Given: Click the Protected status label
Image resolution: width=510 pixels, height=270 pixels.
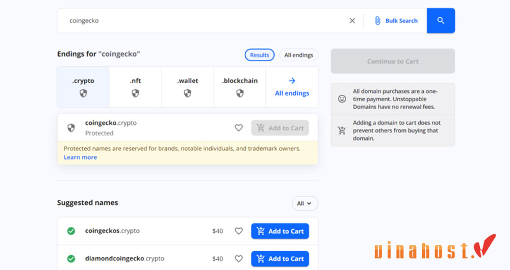Looking at the screenshot, I should coord(99,133).
